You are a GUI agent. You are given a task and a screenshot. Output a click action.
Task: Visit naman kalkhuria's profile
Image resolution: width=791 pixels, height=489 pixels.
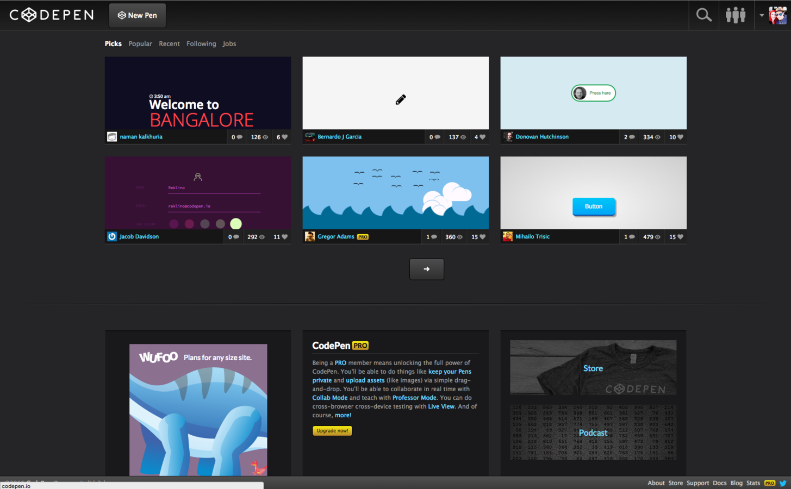coord(141,137)
